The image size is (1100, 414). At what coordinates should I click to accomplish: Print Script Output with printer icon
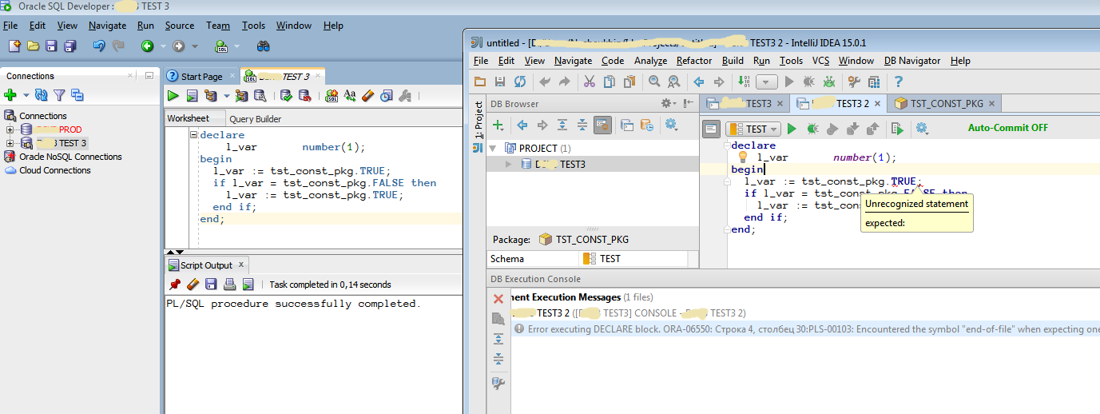(x=229, y=284)
